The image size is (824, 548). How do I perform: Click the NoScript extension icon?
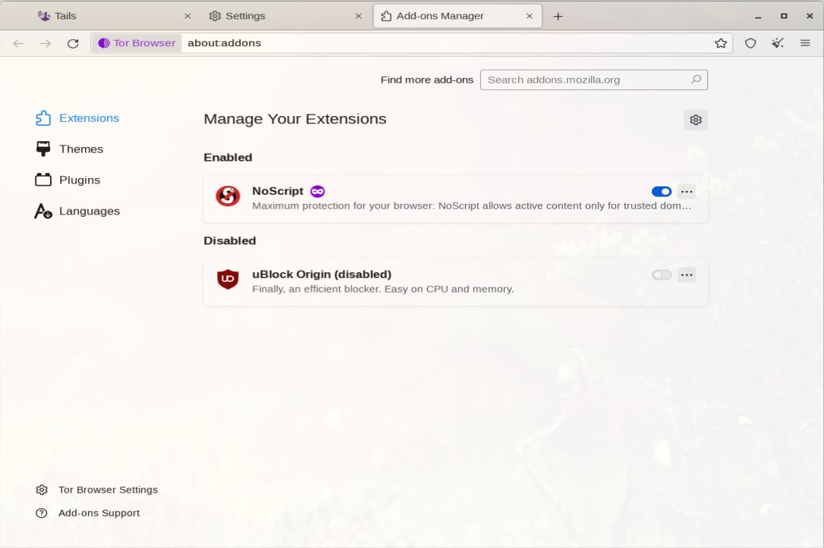point(228,196)
